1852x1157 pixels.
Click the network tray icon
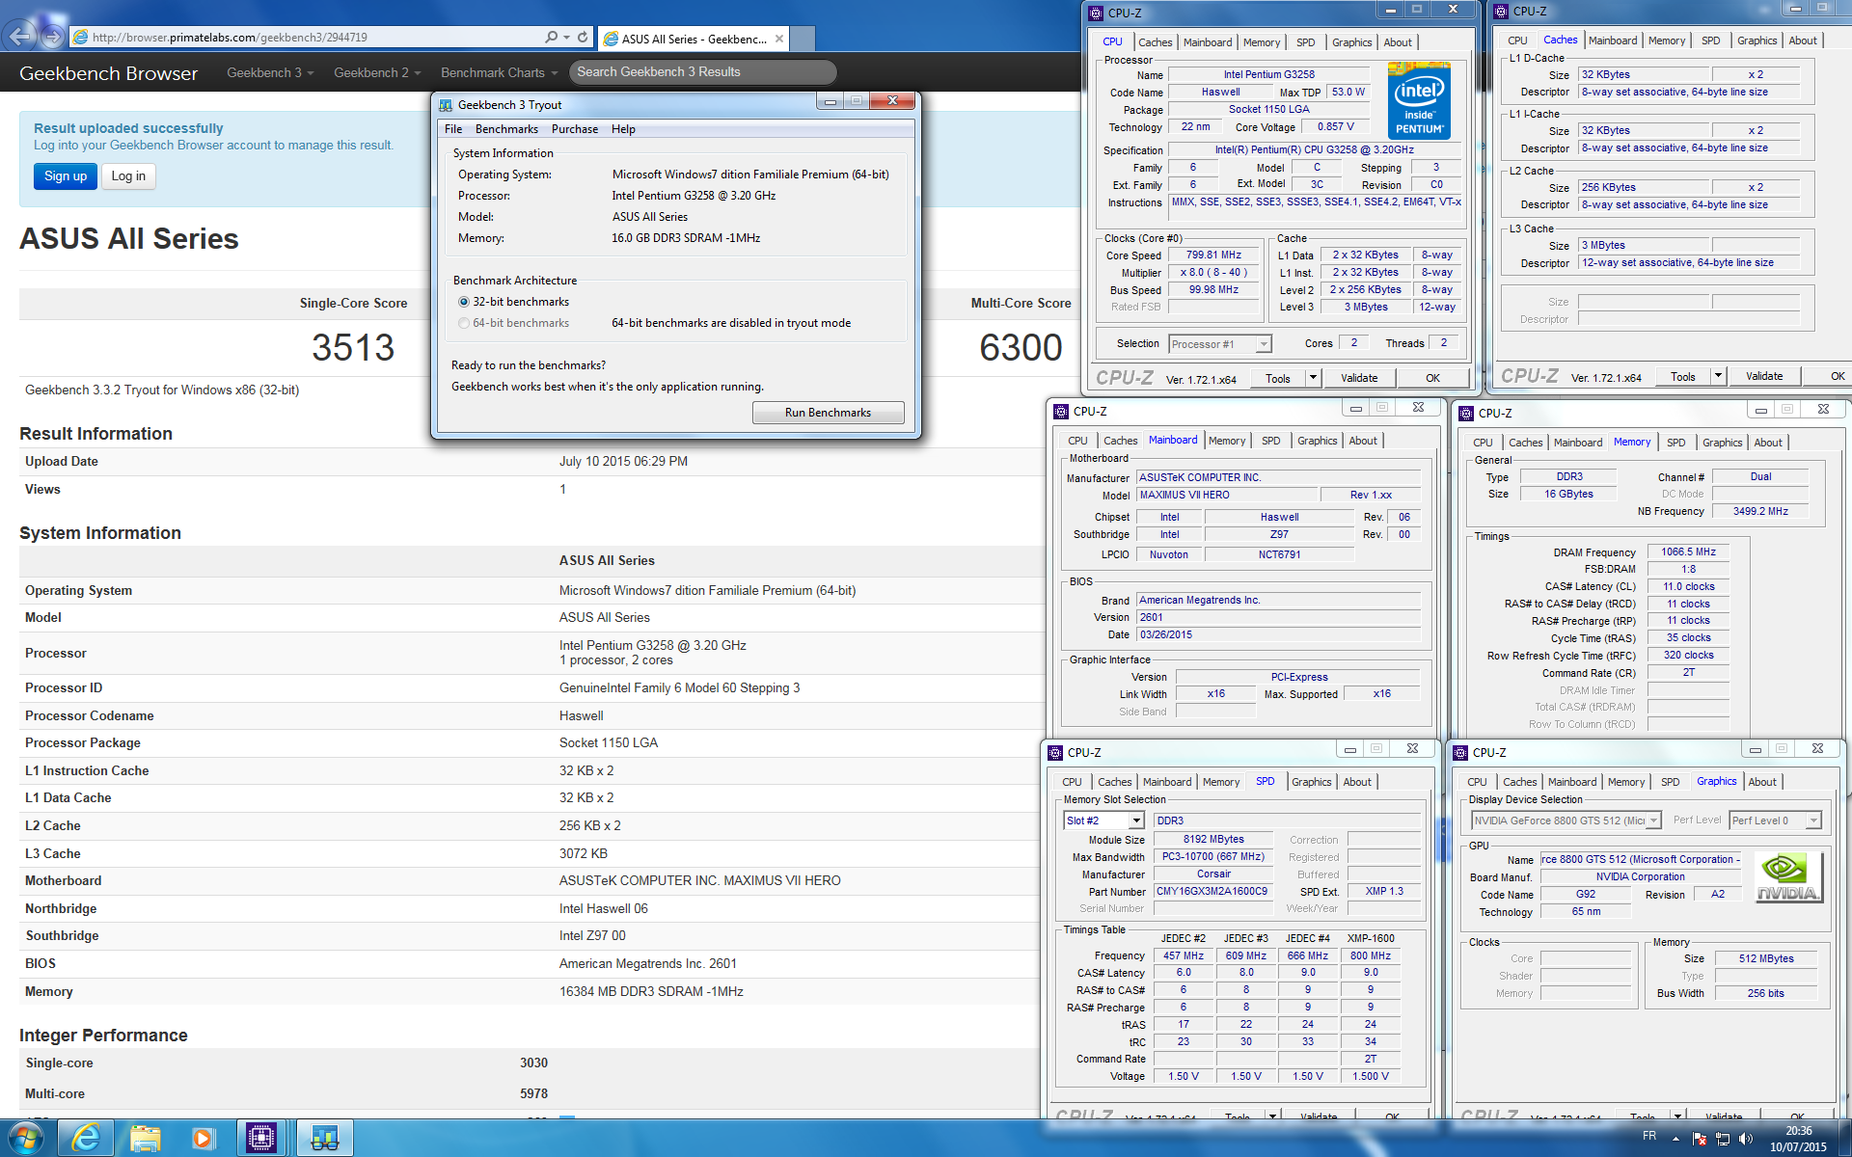pos(1723,1139)
